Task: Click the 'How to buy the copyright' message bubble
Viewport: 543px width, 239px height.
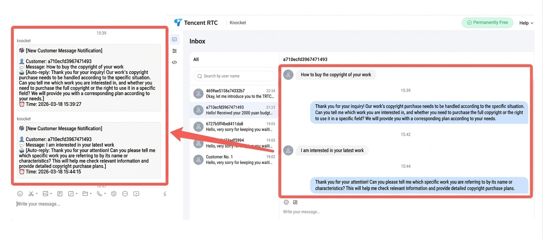Action: click(x=336, y=75)
